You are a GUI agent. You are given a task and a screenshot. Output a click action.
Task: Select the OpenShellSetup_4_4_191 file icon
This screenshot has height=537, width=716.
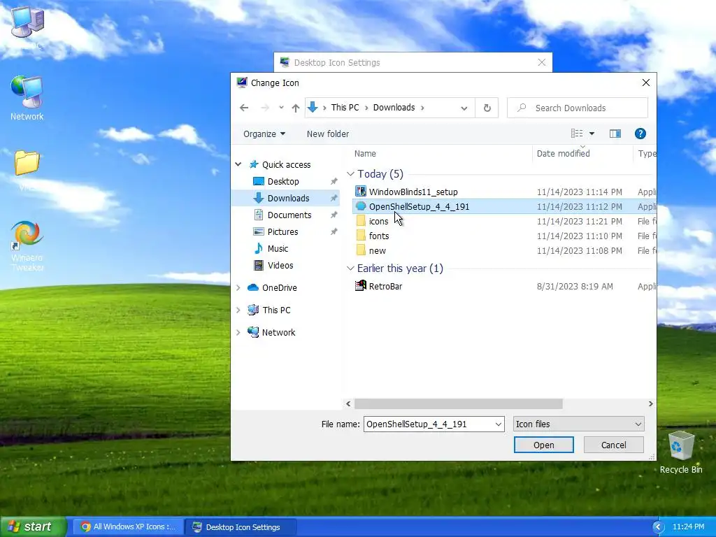coord(361,206)
